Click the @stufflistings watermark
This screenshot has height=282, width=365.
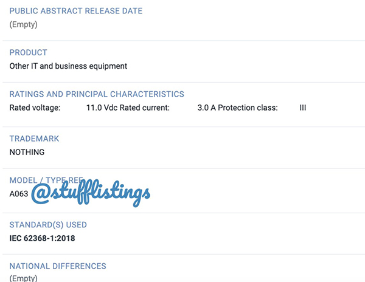pyautogui.click(x=91, y=194)
